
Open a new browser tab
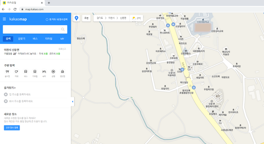pos(49,3)
